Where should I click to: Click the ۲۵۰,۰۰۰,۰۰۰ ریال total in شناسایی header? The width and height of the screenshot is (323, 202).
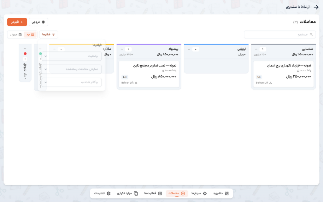point(302,55)
